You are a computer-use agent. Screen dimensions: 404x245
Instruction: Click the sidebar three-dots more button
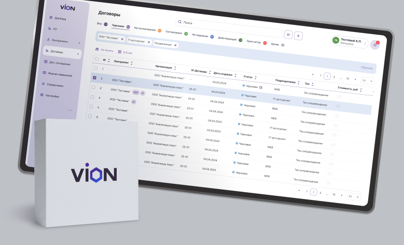pyautogui.click(x=71, y=110)
